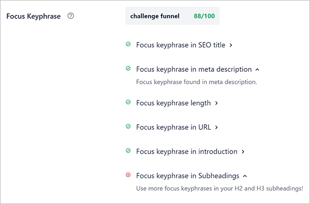310x204 pixels.
Task: Click green check icon beside keyphrase length
Action: click(x=128, y=102)
